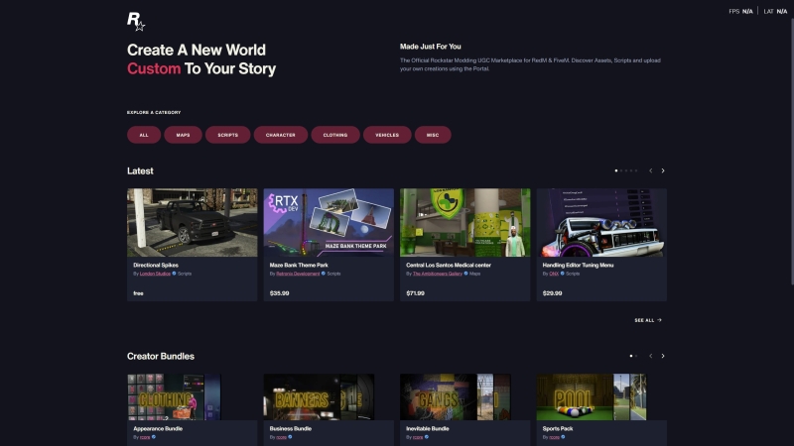Select the All category filter

[x=144, y=135]
